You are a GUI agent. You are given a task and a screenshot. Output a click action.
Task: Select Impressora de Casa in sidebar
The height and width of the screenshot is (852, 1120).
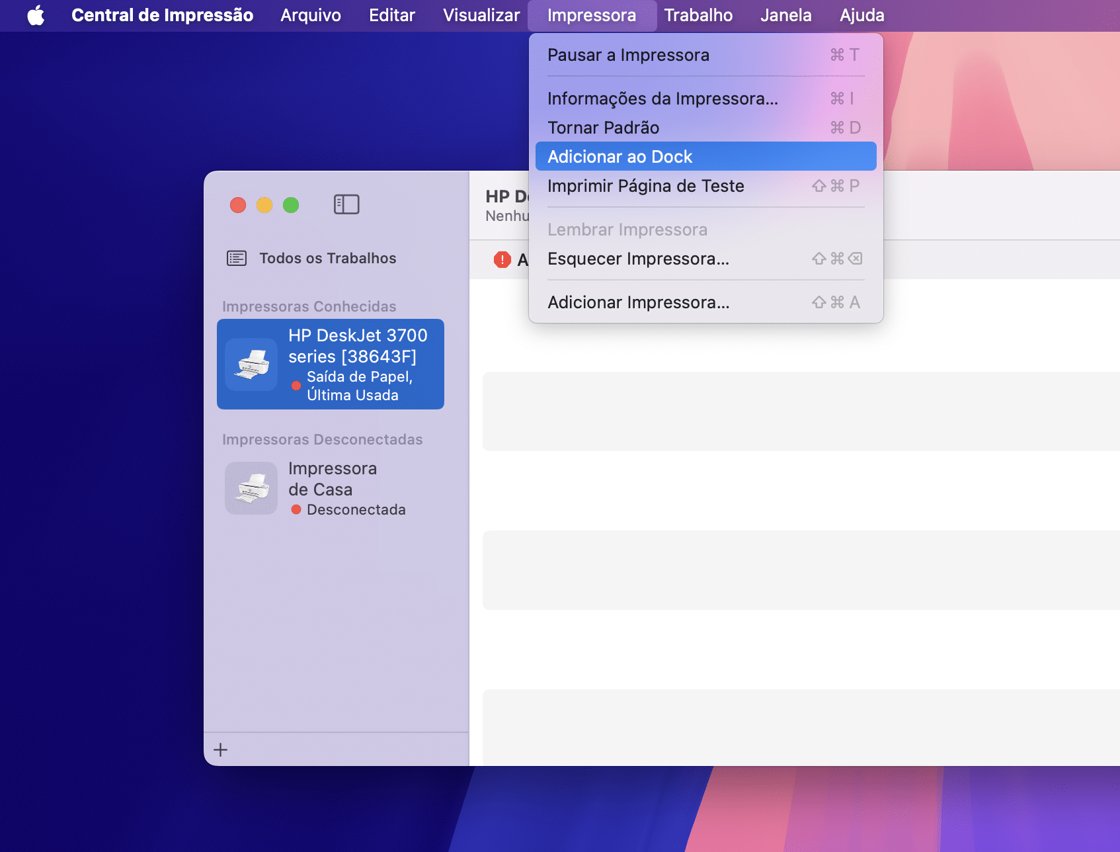[331, 488]
